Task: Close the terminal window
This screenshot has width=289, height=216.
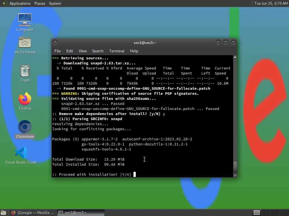Action: pos(233,42)
